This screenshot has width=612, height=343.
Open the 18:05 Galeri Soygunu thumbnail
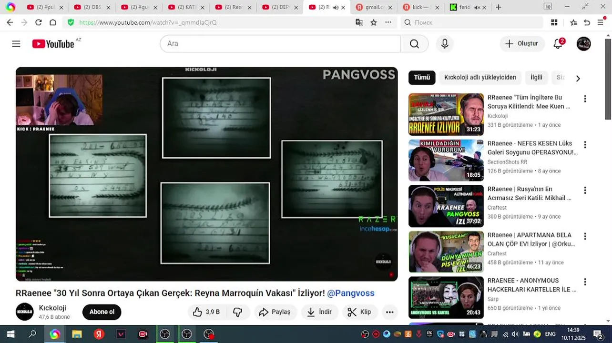click(x=446, y=160)
